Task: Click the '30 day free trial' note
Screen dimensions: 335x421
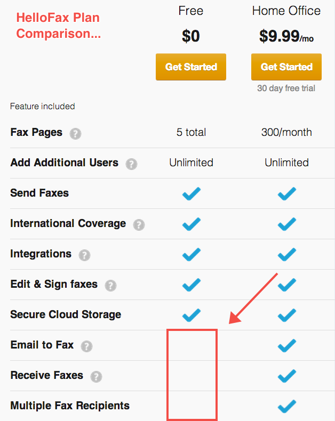Action: pos(286,88)
